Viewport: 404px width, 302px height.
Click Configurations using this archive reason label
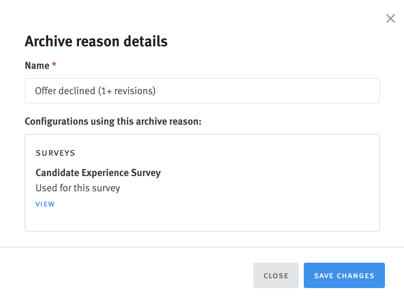click(x=113, y=121)
